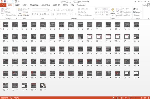Center the text

[60, 14]
